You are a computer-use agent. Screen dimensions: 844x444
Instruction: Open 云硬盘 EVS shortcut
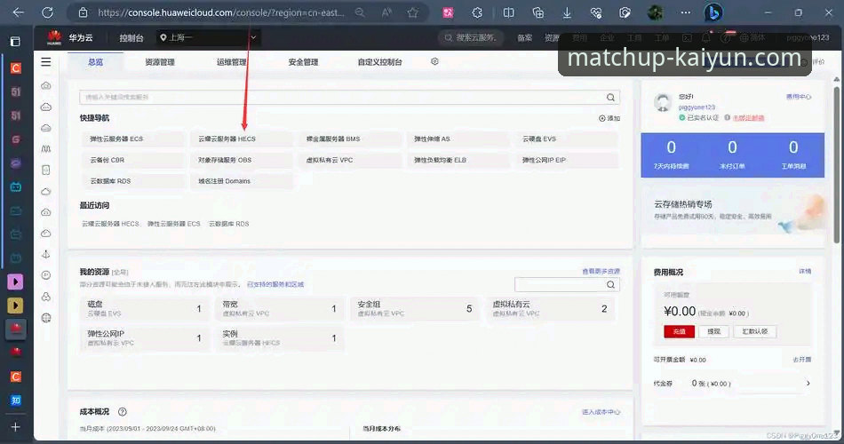pyautogui.click(x=566, y=139)
